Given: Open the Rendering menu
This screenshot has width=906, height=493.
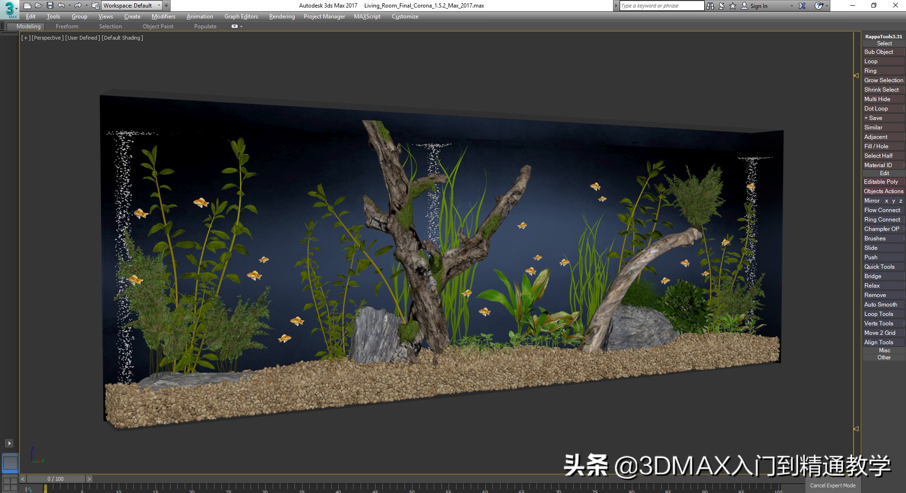Looking at the screenshot, I should click(x=282, y=17).
